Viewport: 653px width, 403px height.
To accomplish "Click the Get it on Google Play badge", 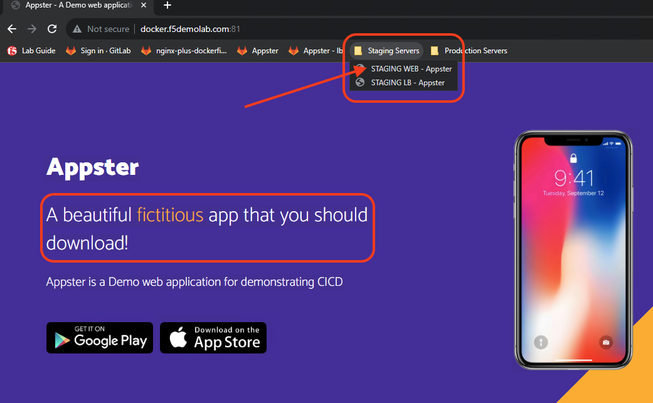I will [x=100, y=338].
